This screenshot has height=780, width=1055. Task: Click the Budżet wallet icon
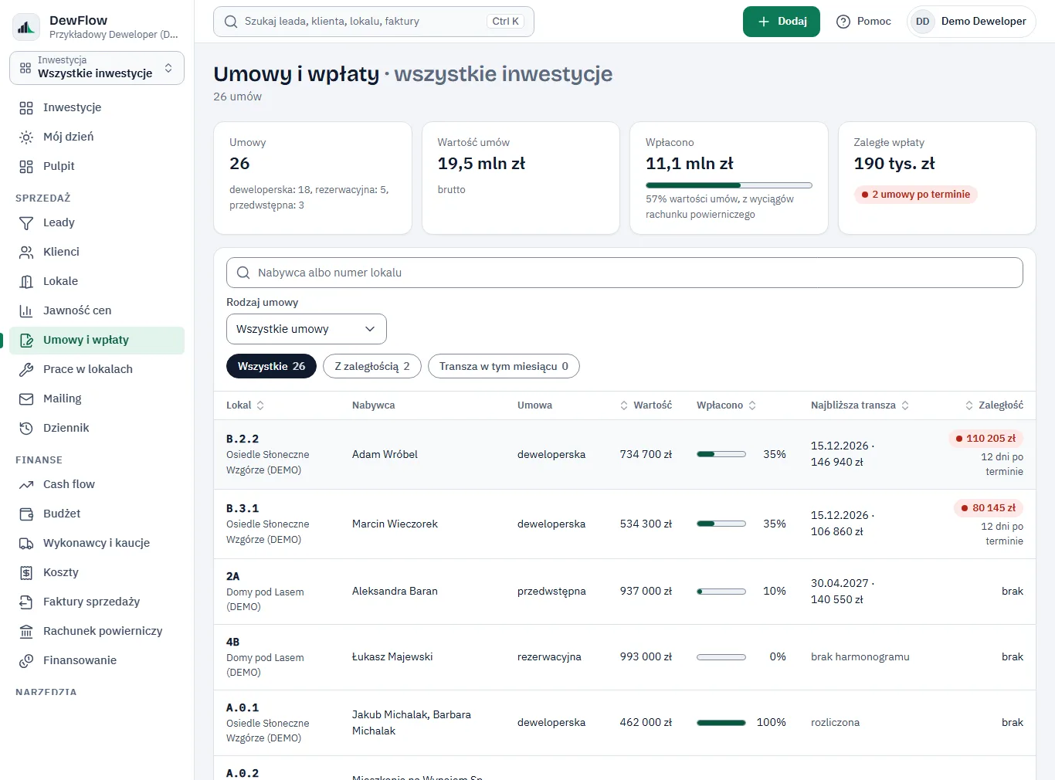(x=26, y=514)
